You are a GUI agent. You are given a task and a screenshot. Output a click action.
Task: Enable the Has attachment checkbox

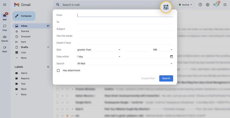pos(58,70)
